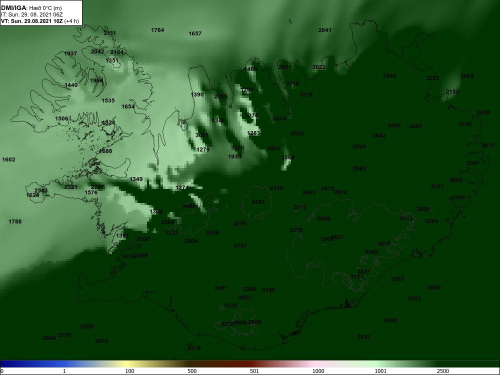Click the map value 3610
This screenshot has height=375, width=500.
click(x=384, y=243)
